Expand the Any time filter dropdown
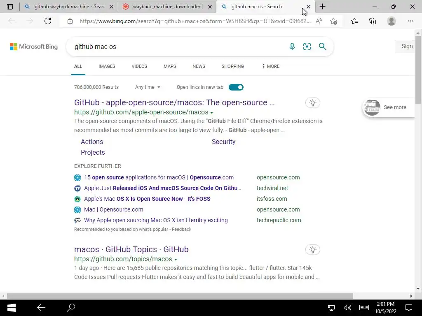 point(148,87)
